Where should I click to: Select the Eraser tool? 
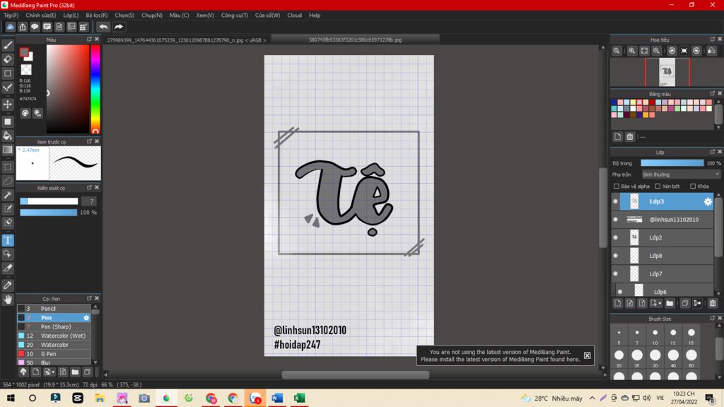[x=8, y=59]
